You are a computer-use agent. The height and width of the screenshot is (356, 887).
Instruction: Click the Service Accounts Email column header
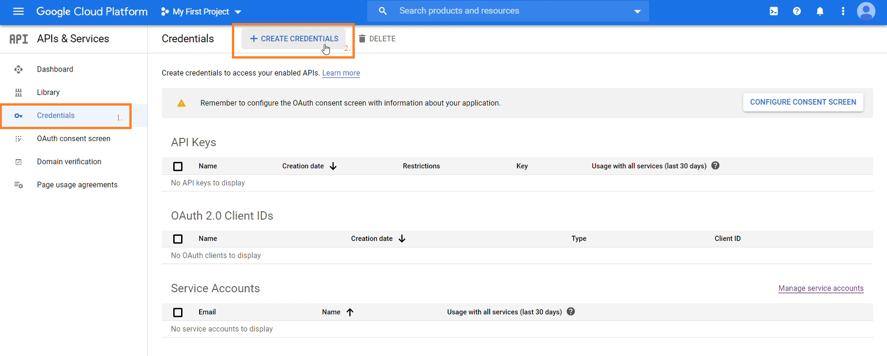pyautogui.click(x=207, y=312)
